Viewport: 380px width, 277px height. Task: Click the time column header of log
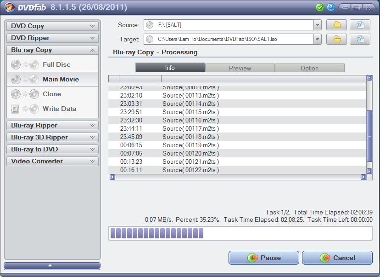140,79
